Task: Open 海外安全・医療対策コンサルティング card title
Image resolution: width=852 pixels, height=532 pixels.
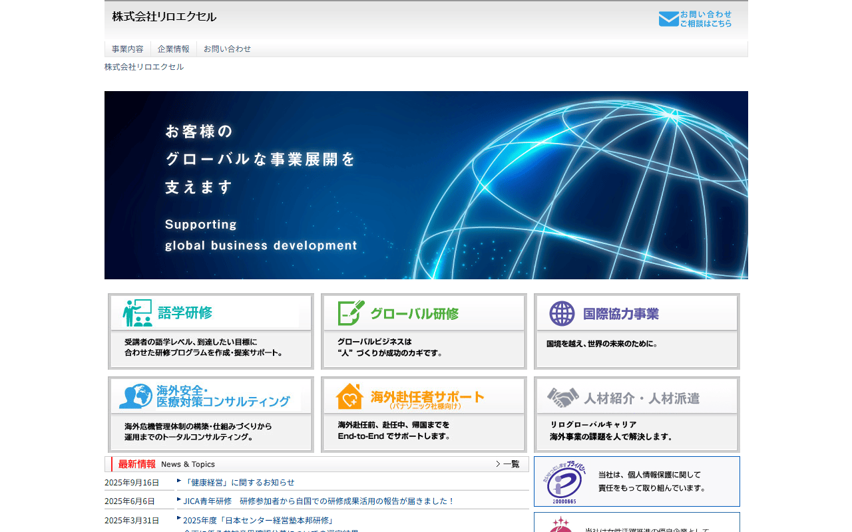Action: pos(224,396)
